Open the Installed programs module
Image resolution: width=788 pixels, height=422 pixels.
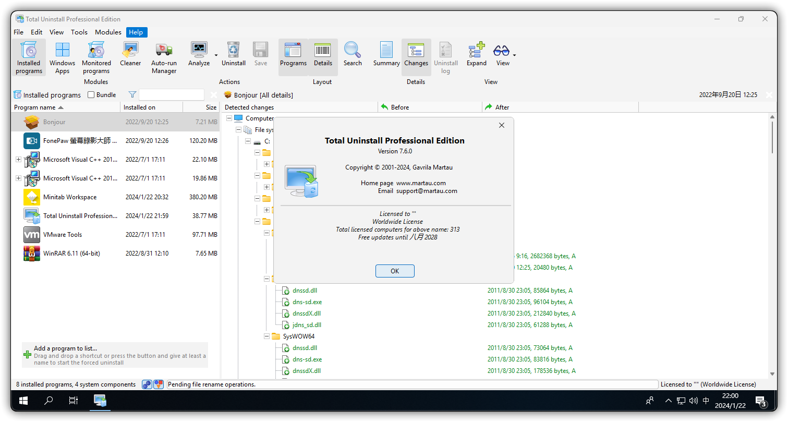click(29, 57)
